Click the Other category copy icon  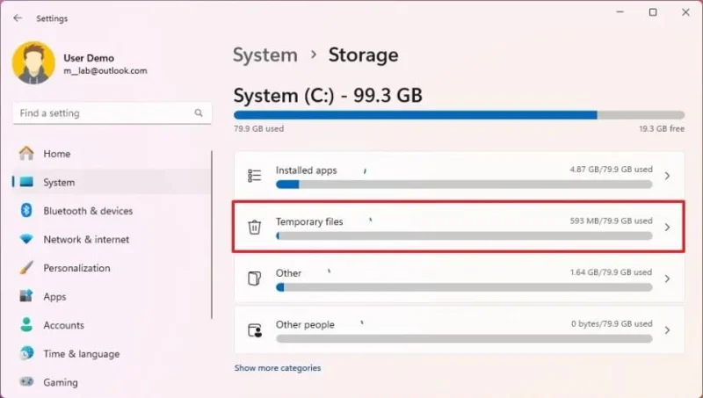tap(254, 279)
